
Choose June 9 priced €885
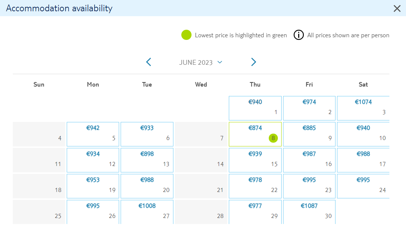309,134
